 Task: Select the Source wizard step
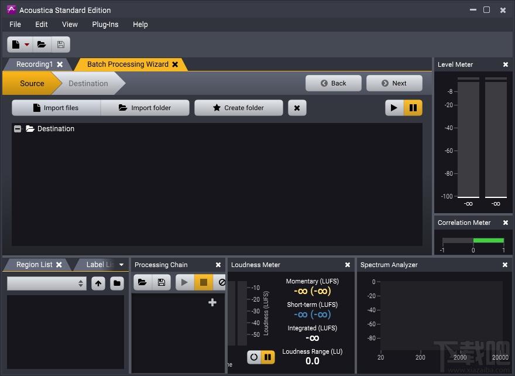(32, 84)
